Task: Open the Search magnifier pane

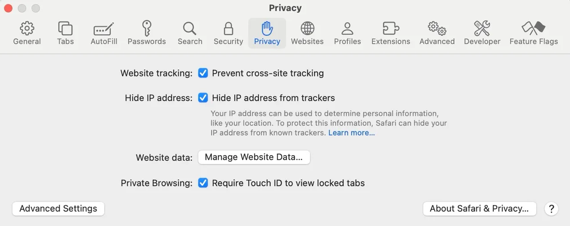Action: pos(190,29)
